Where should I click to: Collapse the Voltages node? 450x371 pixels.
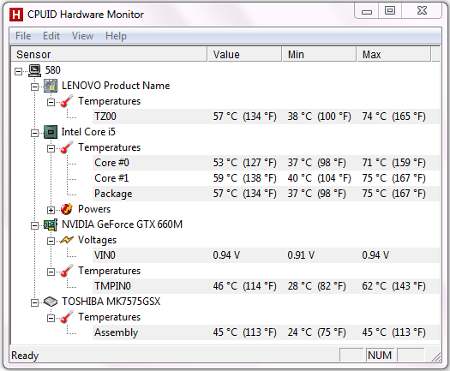51,241
